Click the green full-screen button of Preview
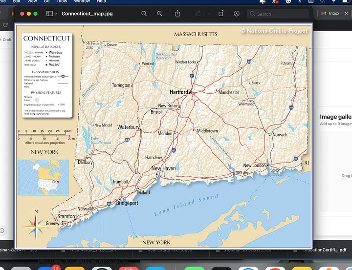 tap(35, 14)
